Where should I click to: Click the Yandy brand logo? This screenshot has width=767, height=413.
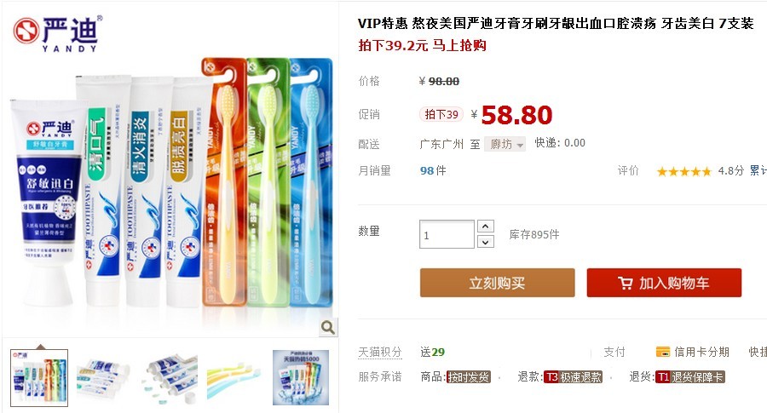pos(58,34)
